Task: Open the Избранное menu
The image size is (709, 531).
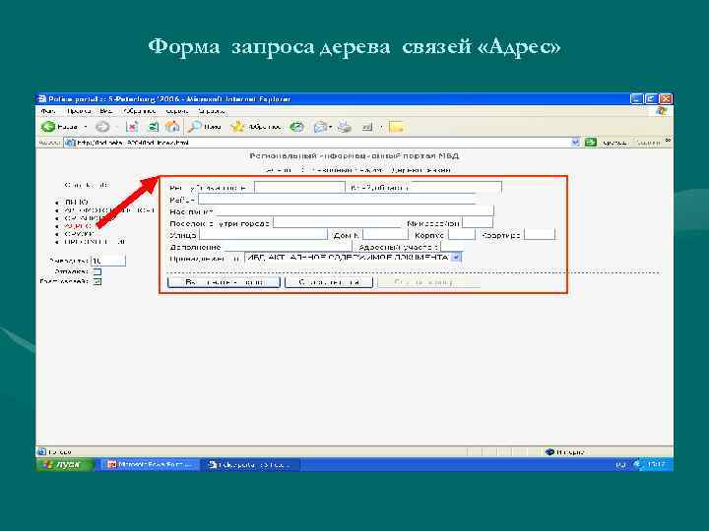Action: click(x=139, y=111)
